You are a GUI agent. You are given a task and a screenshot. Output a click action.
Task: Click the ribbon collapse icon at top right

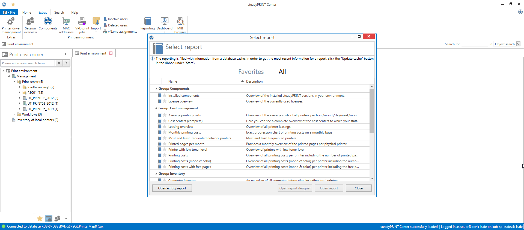click(520, 12)
